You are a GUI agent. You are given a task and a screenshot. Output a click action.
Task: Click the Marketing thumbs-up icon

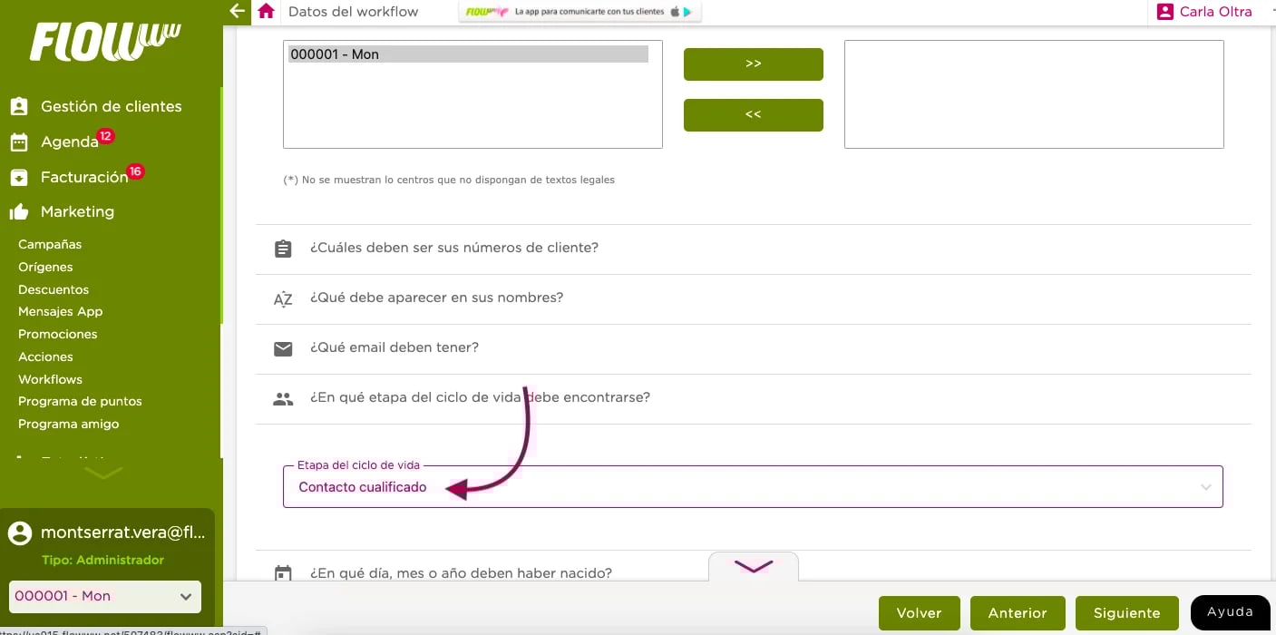[19, 212]
